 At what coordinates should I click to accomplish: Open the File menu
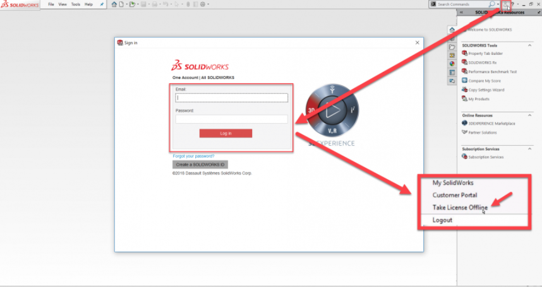pyautogui.click(x=51, y=4)
